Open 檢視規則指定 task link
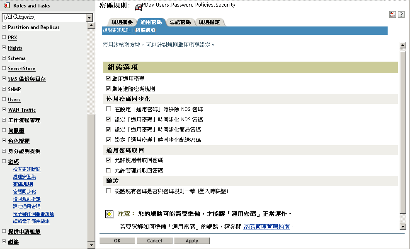This screenshot has height=249, width=410. click(27, 199)
